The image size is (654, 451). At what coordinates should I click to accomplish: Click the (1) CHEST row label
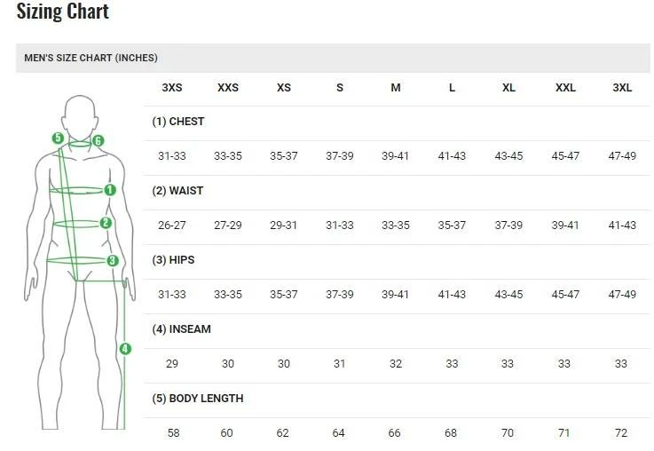(177, 122)
